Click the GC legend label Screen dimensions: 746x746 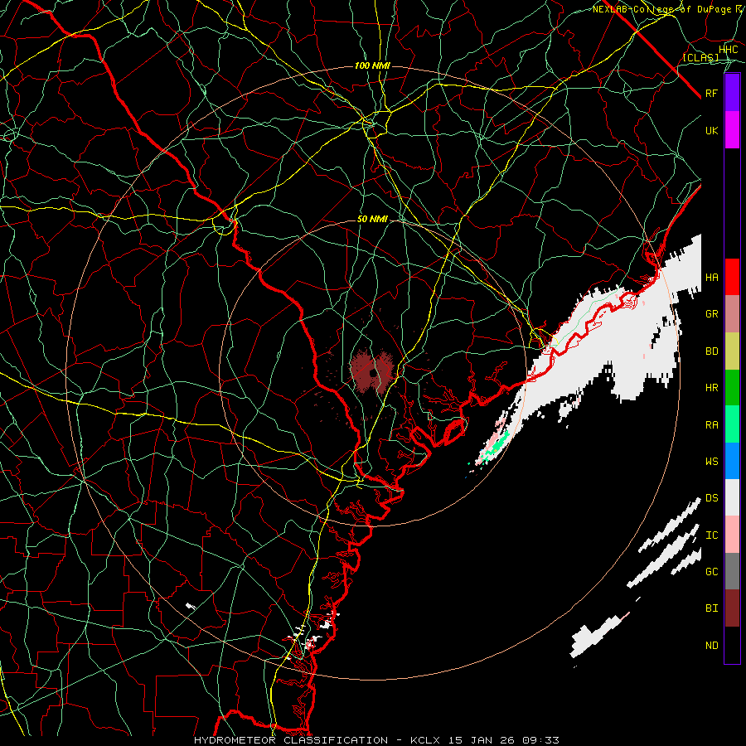pos(711,572)
